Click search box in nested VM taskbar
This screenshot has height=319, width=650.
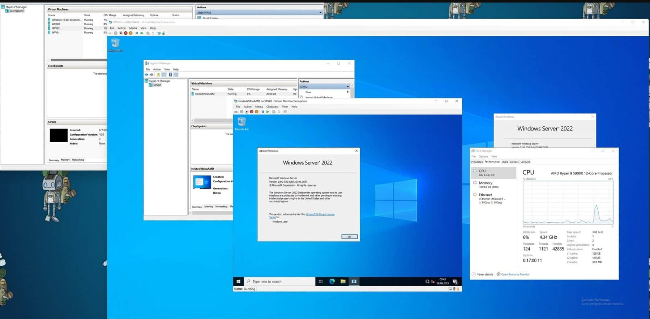pyautogui.click(x=279, y=281)
